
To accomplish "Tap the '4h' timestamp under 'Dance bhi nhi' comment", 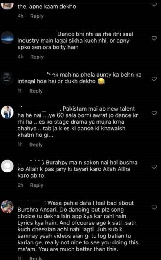I will [20, 57].
